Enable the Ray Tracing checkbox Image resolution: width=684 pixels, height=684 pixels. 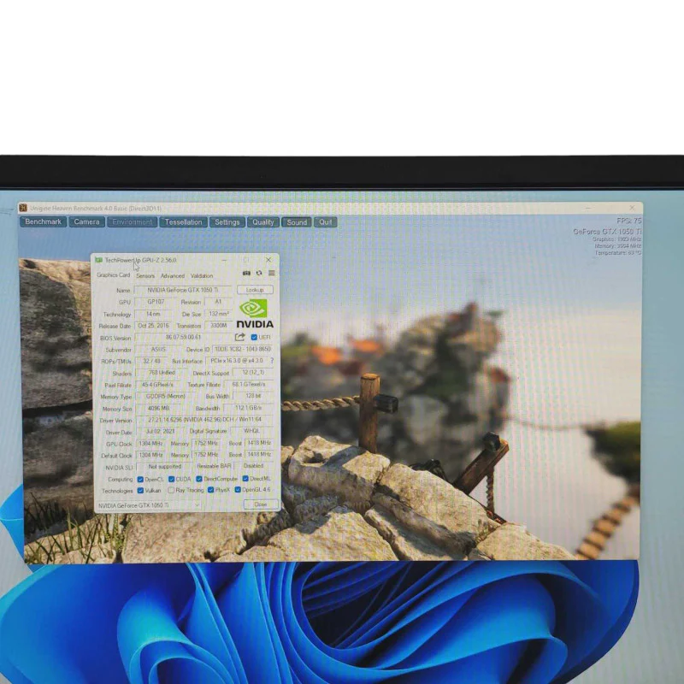(x=171, y=490)
